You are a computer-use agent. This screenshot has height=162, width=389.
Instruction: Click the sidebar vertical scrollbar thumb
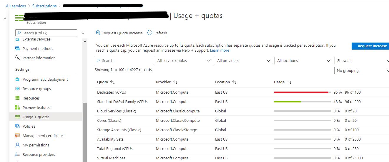click(x=85, y=132)
